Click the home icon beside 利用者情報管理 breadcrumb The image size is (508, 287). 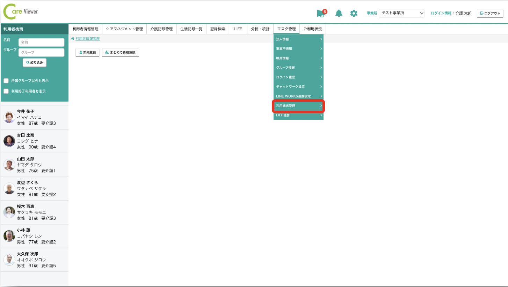pos(73,39)
